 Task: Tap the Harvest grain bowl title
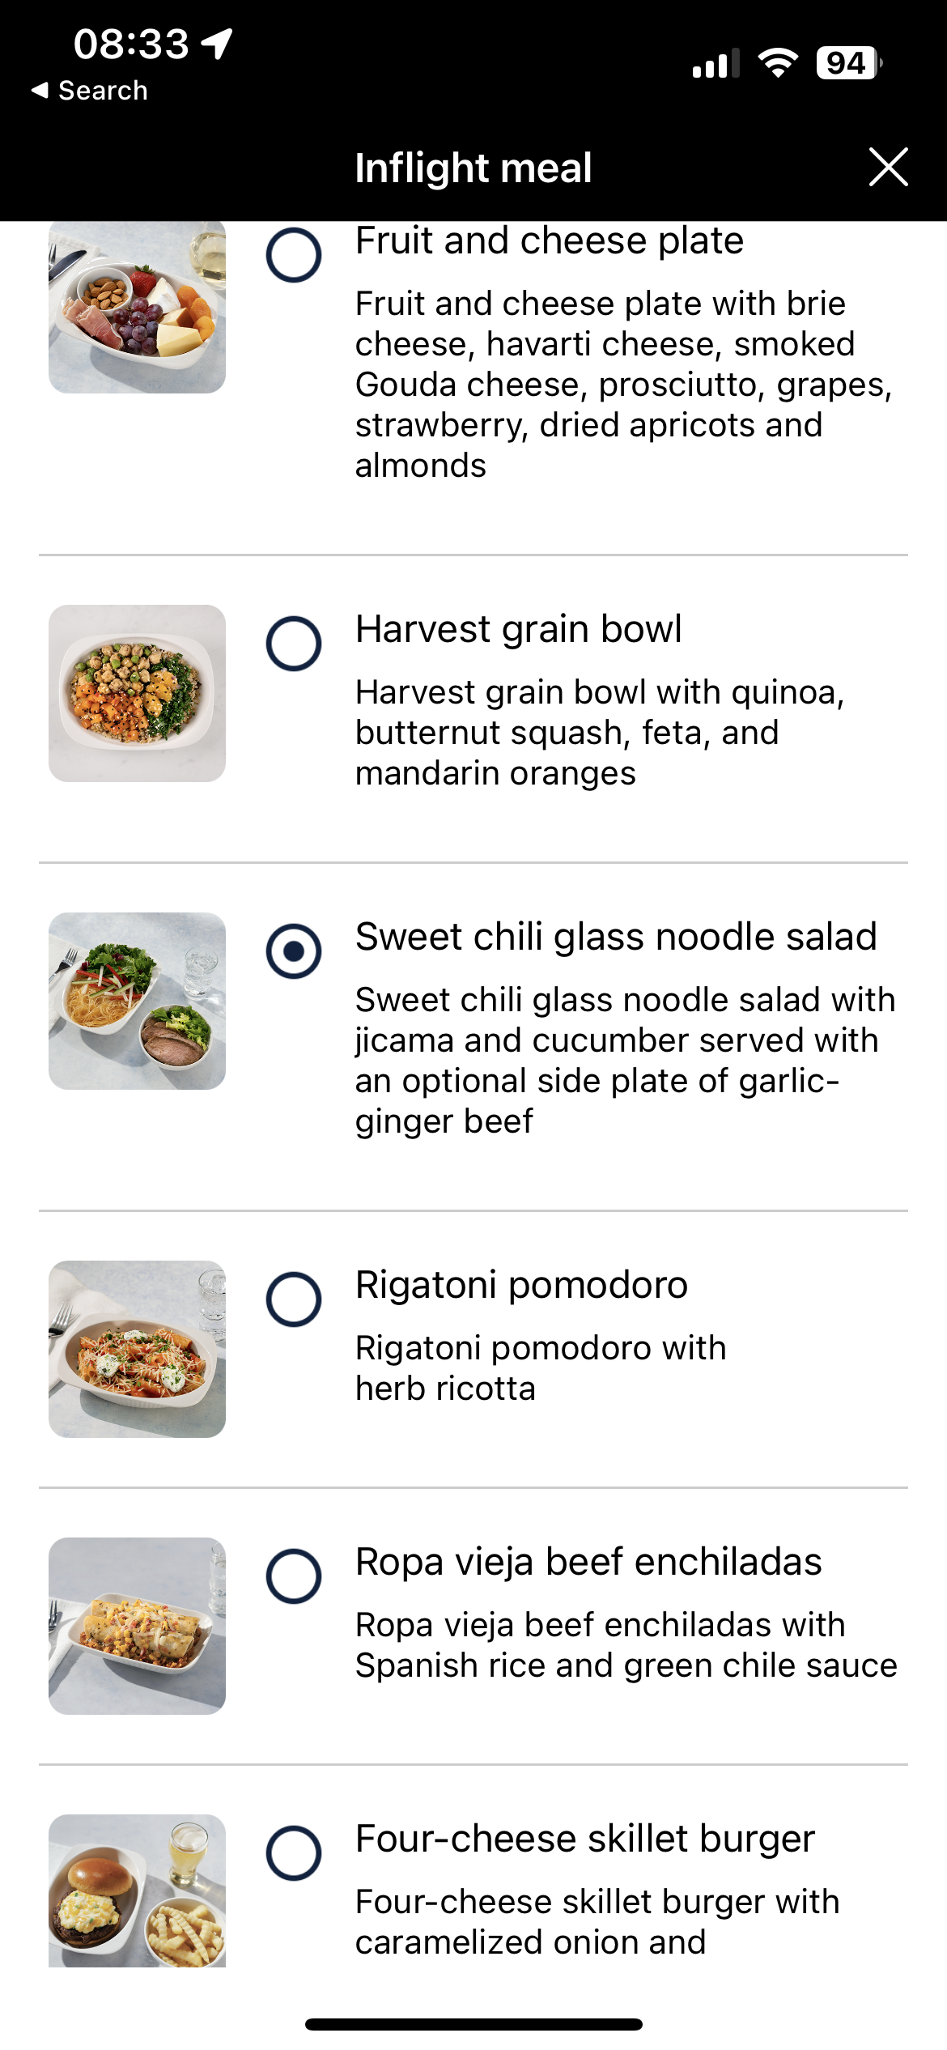point(518,629)
